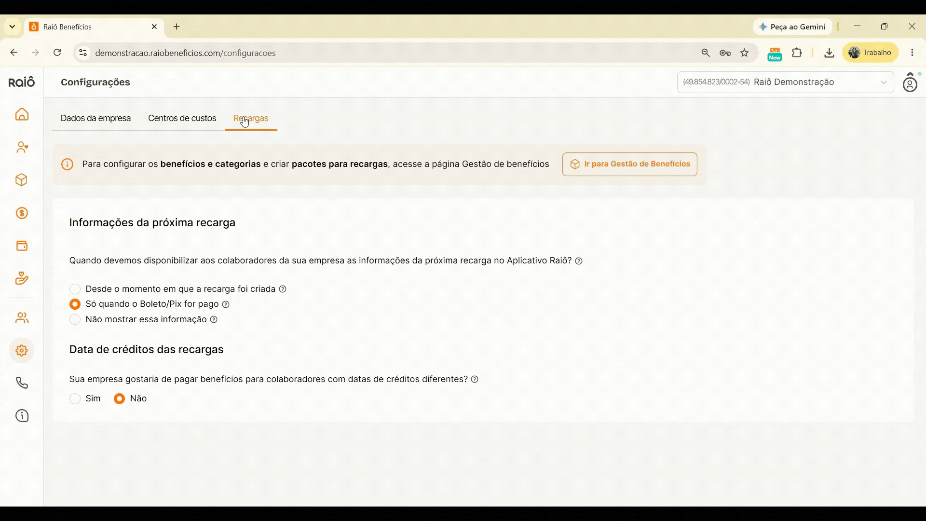Select 'Só quando o Boleto/Pix for pago' option
This screenshot has height=521, width=926.
point(75,304)
